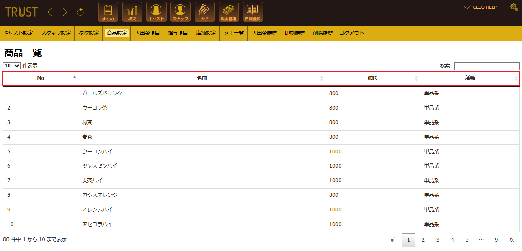This screenshot has width=522, height=251.
Task: Click the 検索 search input field
Action: (x=487, y=66)
